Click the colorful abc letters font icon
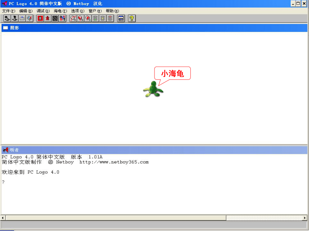Image resolution: width=309 pixels, height=231 pixels. (63, 19)
